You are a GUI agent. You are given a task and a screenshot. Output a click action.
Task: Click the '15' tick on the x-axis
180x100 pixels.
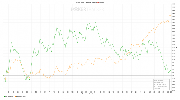13,92
